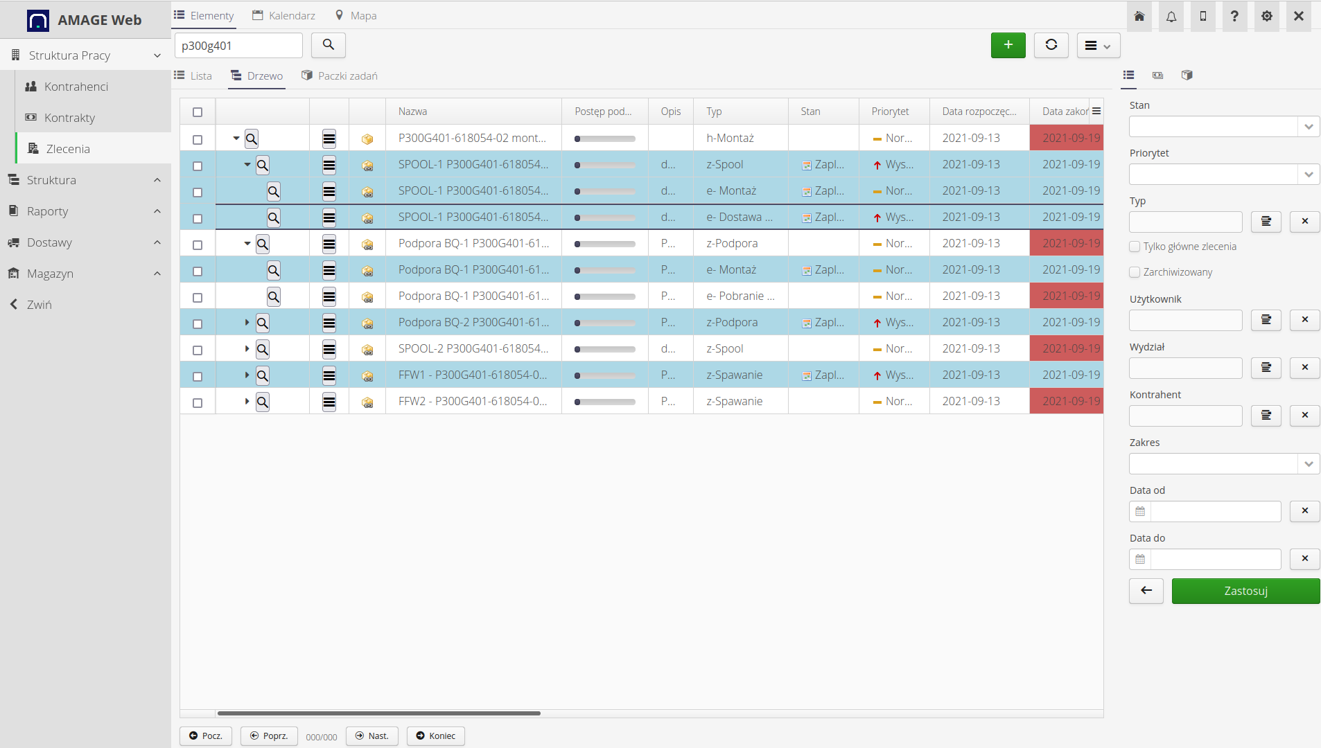Click the refresh icon above the table

pos(1051,44)
